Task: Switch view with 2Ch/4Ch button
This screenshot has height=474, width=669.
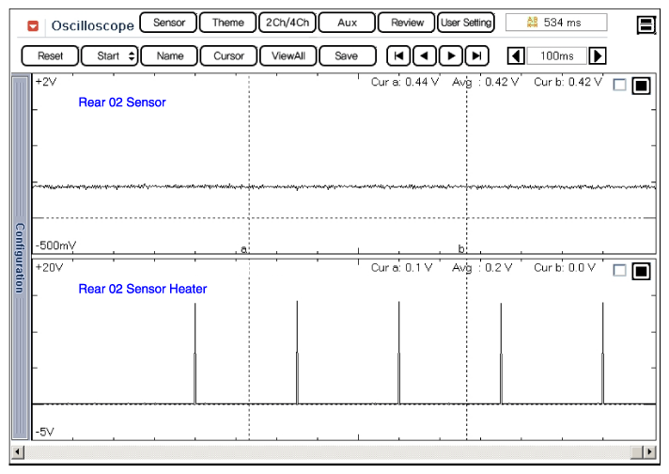Action: coord(287,23)
